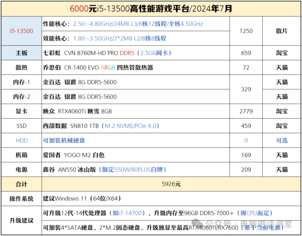Click the 爱国者 YOGO M2 白色 case entry
Image resolution: width=302 pixels, height=236 pixels.
(x=136, y=155)
